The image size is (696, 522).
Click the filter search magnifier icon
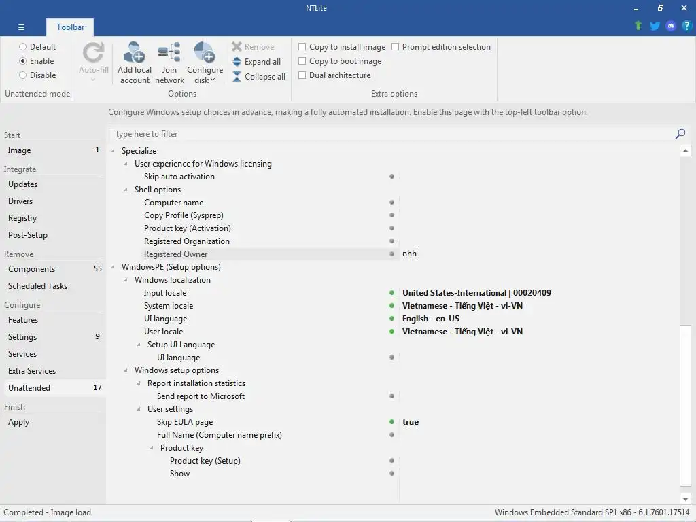[x=680, y=134]
